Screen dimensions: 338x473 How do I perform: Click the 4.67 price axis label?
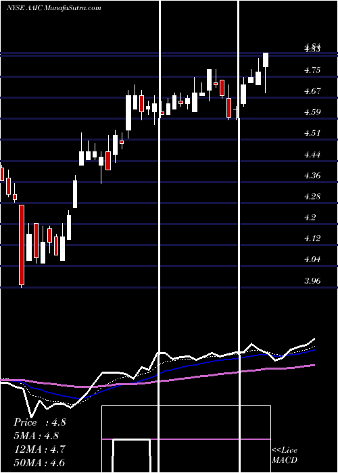coord(312,91)
